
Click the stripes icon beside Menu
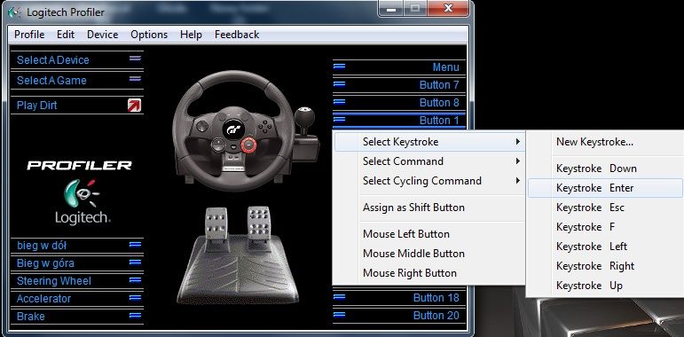pyautogui.click(x=340, y=67)
